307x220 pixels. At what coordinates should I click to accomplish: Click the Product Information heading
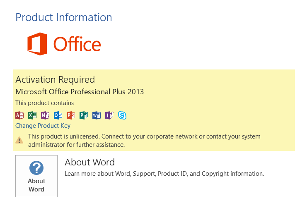tap(64, 17)
